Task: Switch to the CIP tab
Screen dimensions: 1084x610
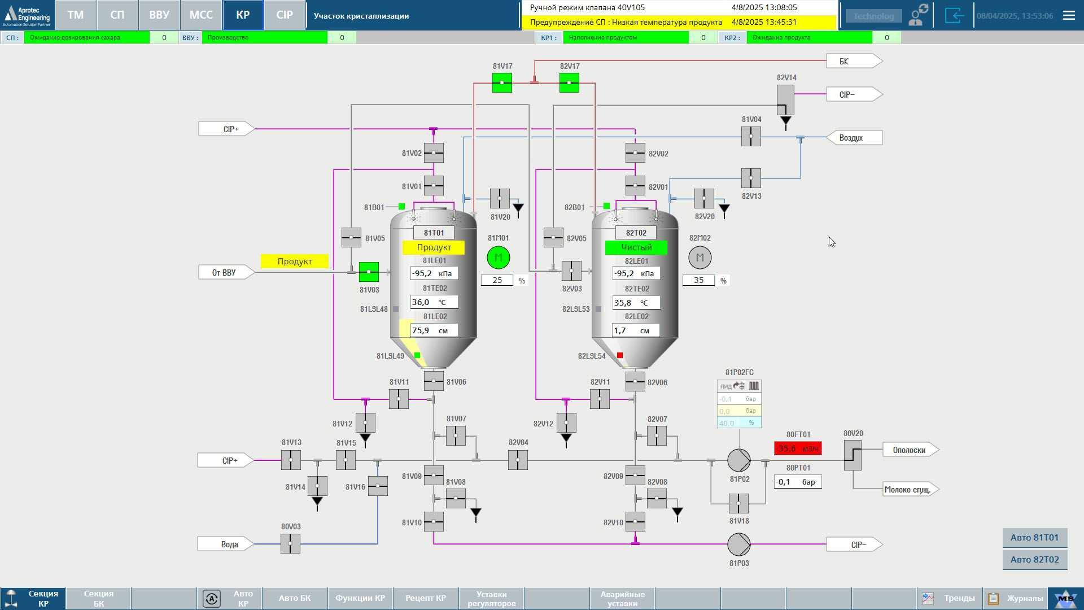Action: [x=284, y=15]
